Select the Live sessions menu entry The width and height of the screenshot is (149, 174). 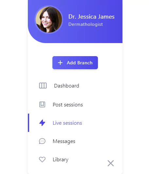tap(67, 123)
